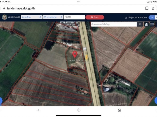Image resolution: width=157 pixels, height=117 pixels.
Task: Focus the important place search box
Action: pyautogui.click(x=114, y=24)
